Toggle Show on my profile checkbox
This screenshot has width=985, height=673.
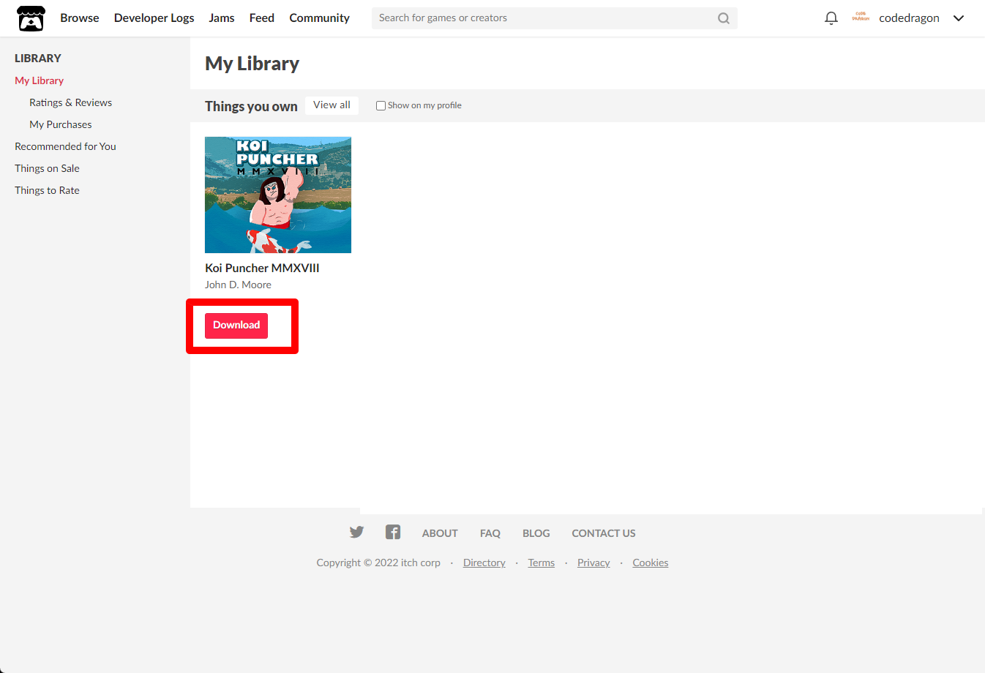pyautogui.click(x=381, y=105)
